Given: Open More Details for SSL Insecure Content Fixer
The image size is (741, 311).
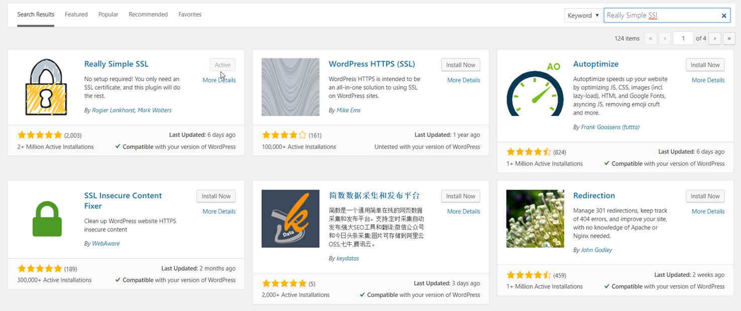Looking at the screenshot, I should click(x=219, y=212).
